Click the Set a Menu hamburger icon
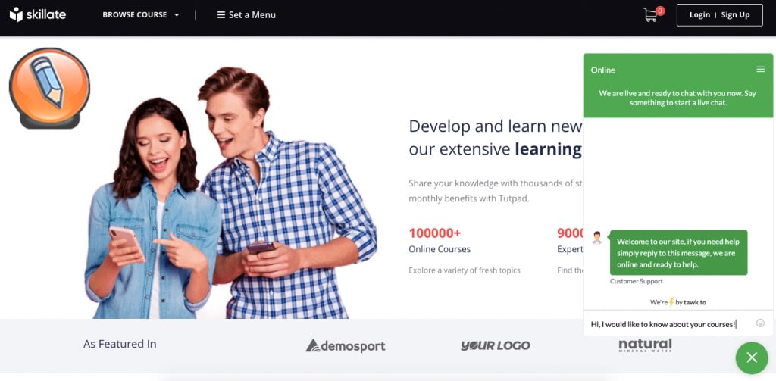The image size is (776, 381). 221,15
